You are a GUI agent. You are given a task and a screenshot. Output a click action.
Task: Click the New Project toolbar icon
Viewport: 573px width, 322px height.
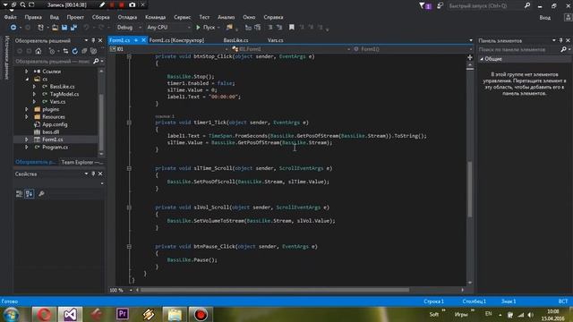coord(40,28)
